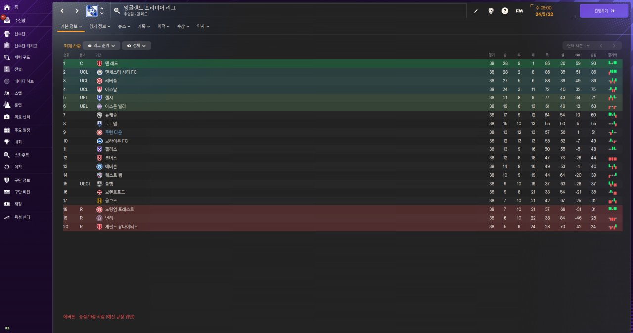Image resolution: width=633 pixels, height=333 pixels.
Task: Click the Premier League badge in header
Action: click(x=91, y=10)
